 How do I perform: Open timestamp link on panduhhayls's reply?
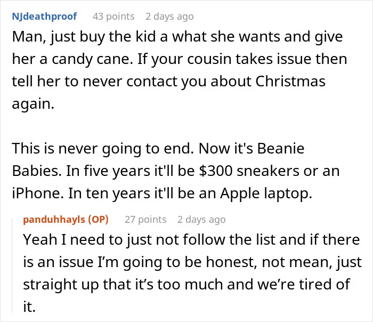[201, 220]
